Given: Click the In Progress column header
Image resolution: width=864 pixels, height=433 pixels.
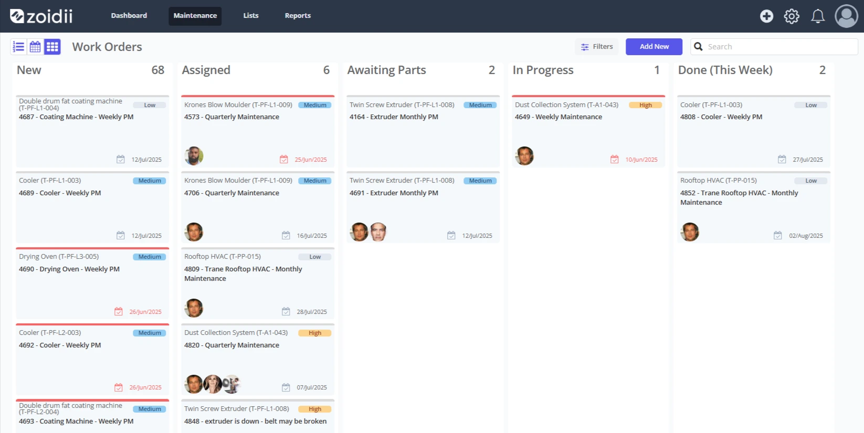Looking at the screenshot, I should 543,70.
